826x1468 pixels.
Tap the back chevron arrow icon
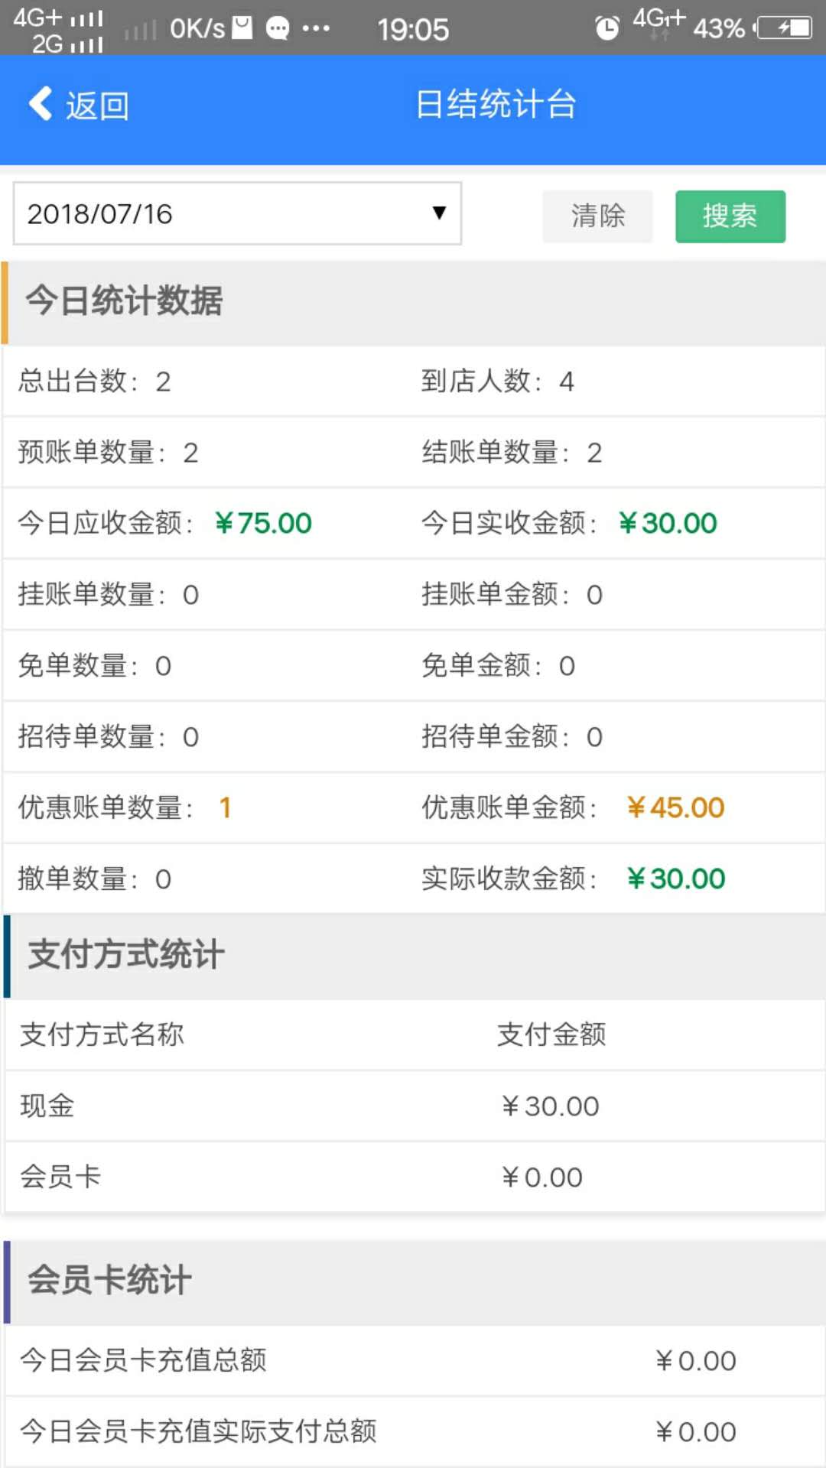point(40,103)
